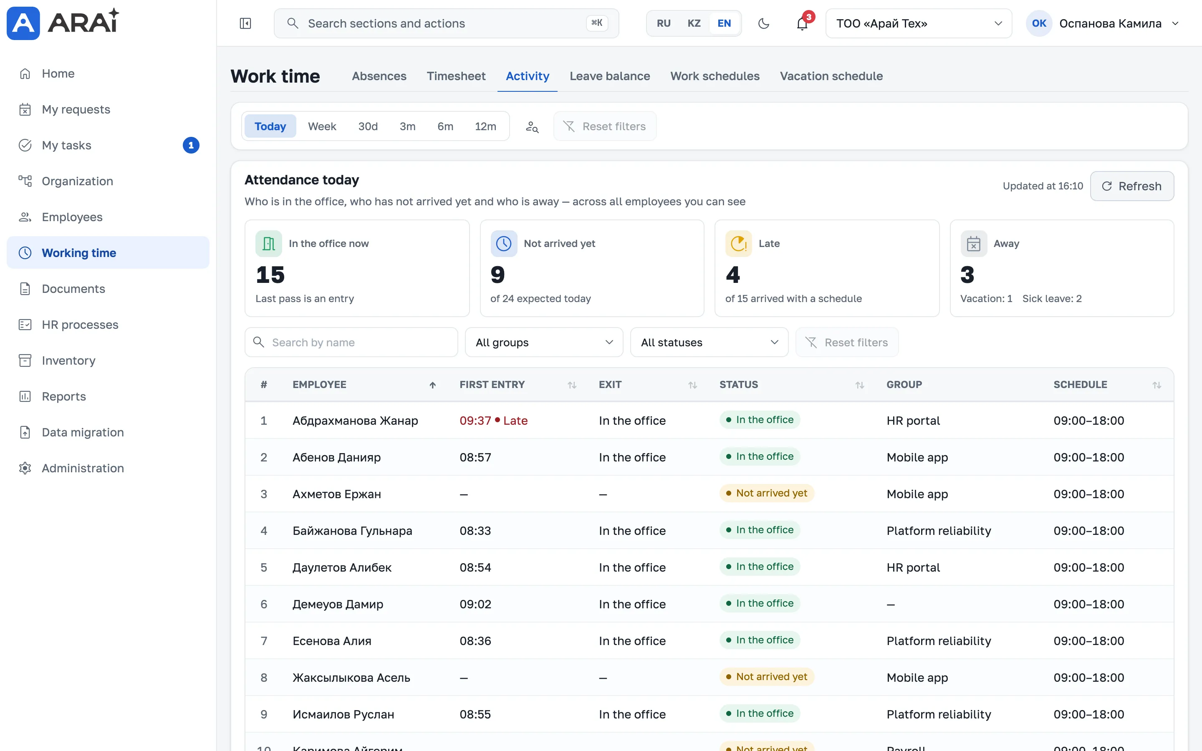Sort by First Entry column
1202x751 pixels.
572,385
